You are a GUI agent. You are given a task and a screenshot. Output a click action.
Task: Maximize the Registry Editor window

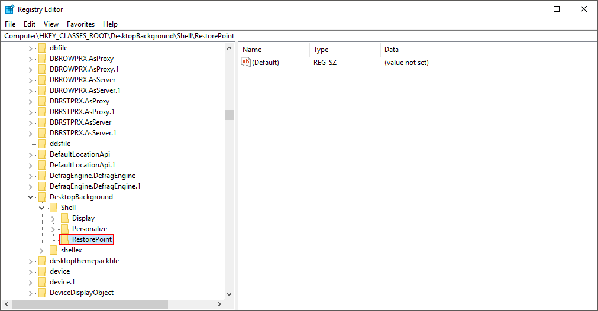pyautogui.click(x=557, y=9)
